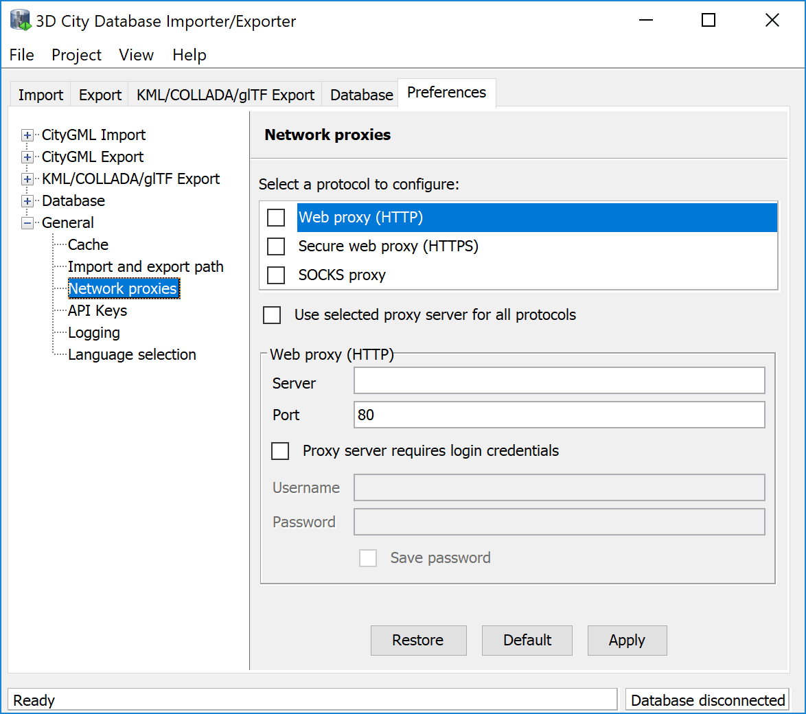Click the proxy Server input field

559,380
